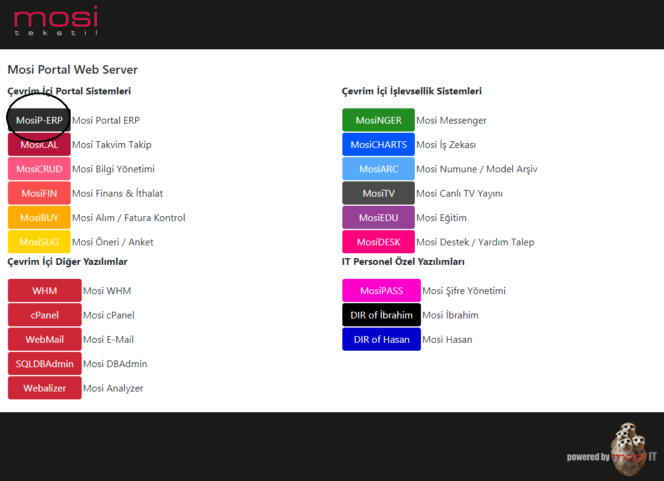664x481 pixels.
Task: Click the SQLDBAdmin button
Action: point(44,363)
